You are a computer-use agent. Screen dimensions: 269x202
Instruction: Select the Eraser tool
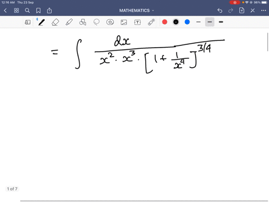point(55,22)
